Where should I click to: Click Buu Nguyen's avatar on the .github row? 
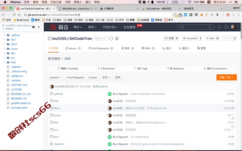[110, 94]
